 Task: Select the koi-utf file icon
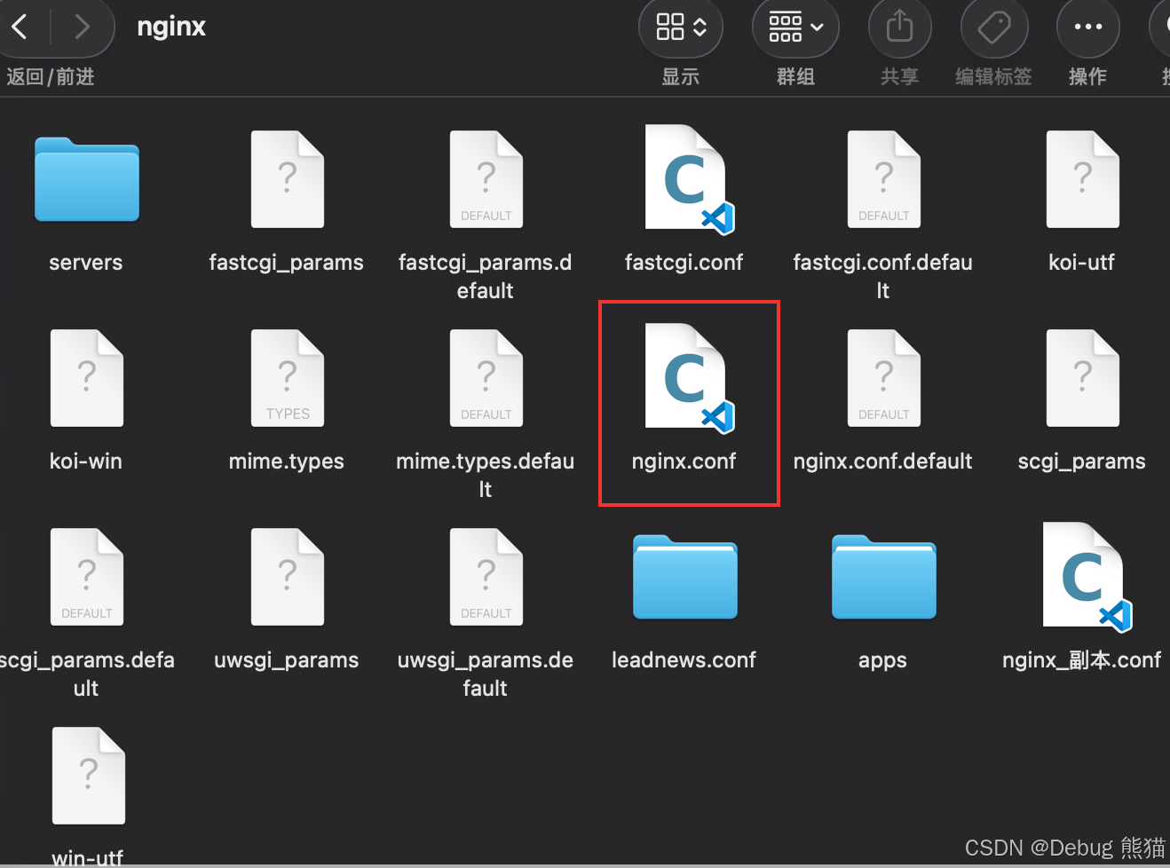pyautogui.click(x=1082, y=179)
